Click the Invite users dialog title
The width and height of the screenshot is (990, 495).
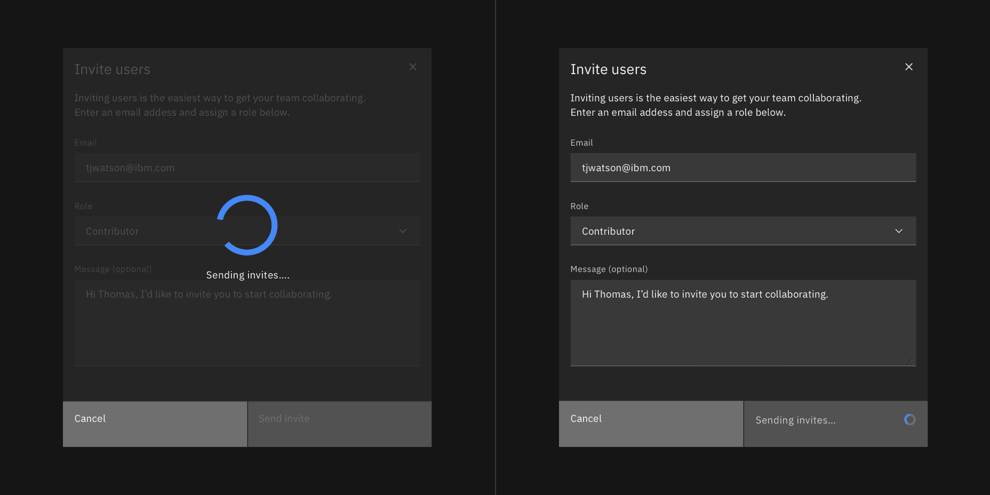(x=609, y=69)
